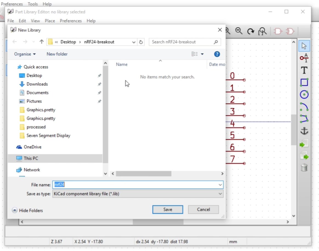319x251 pixels.
Task: Click the editor canvas horizontal scrollbar
Action: coord(158,222)
